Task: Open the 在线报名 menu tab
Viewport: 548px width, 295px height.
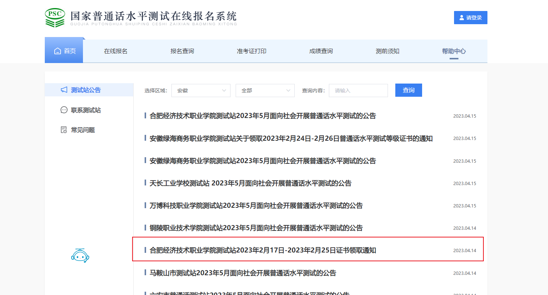Action: click(x=116, y=51)
